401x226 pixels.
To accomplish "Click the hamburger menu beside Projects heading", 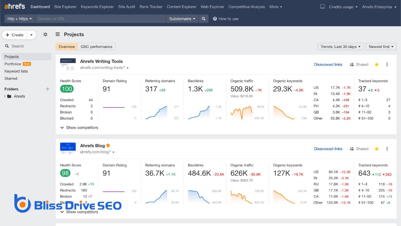I will [x=58, y=34].
